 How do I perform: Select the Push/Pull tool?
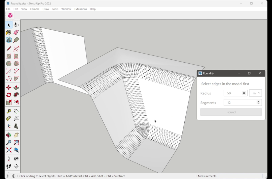tap(16, 88)
